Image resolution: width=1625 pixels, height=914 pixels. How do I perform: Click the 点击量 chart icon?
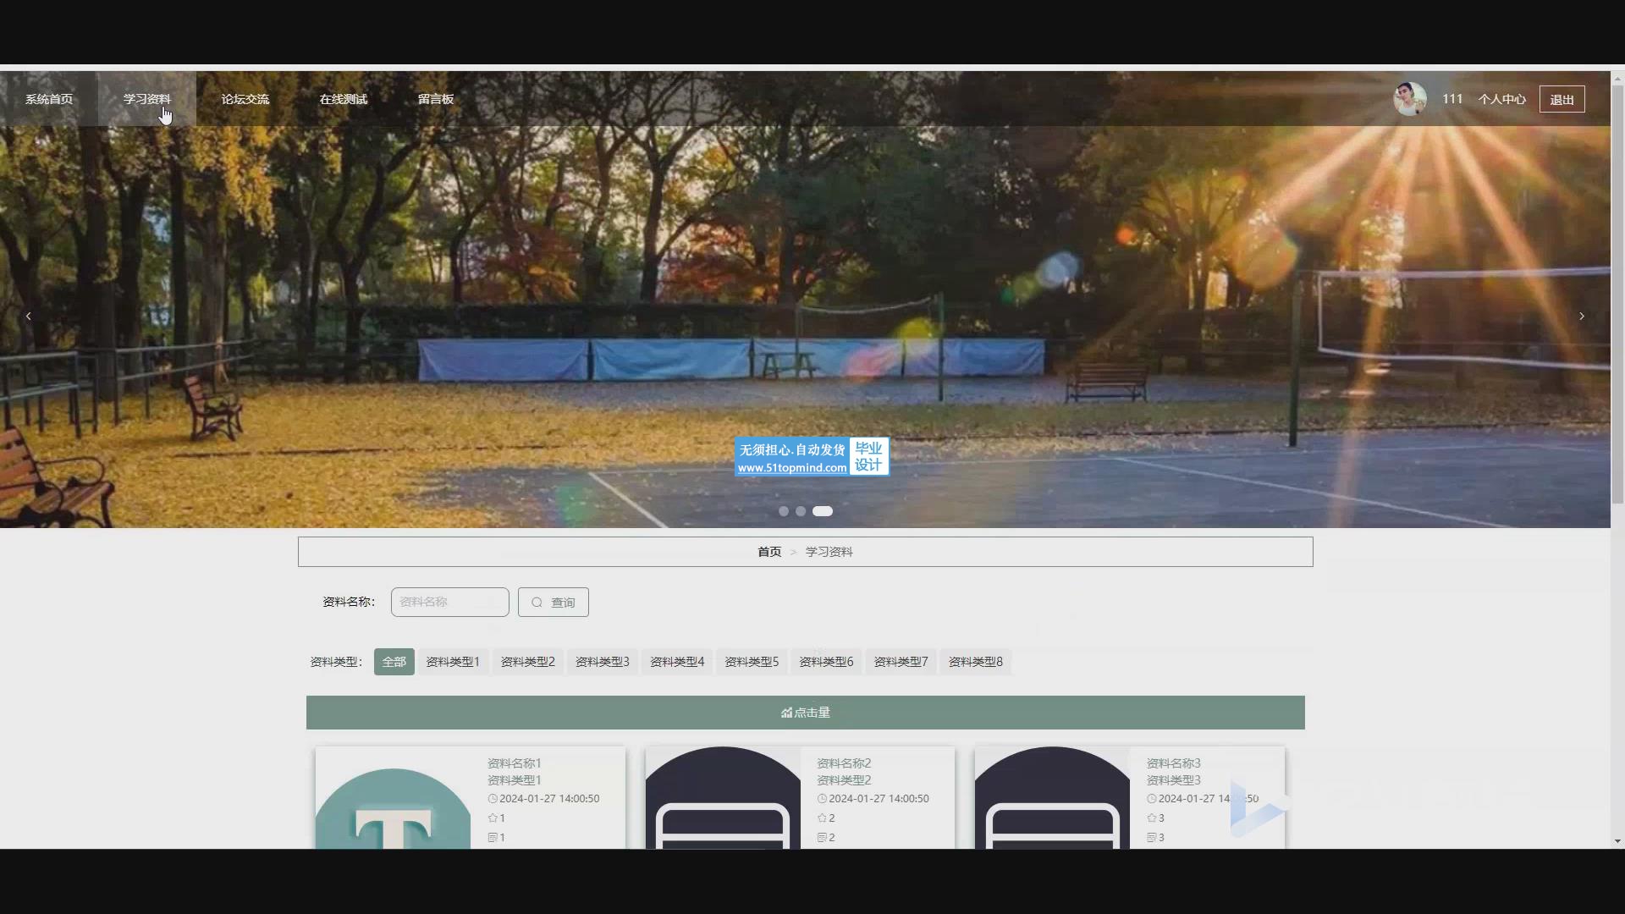[786, 713]
